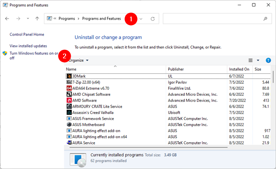Sort programs by the Publisher column
Viewport: 276px width, 169px height.
click(x=196, y=69)
